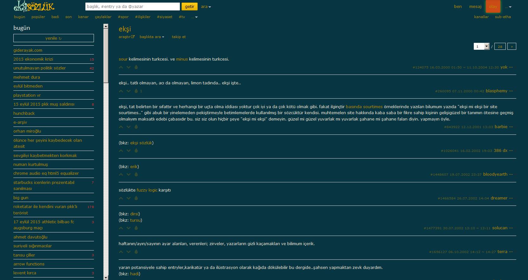This screenshot has width=528, height=280.
Task: Click the olay notifications button
Action: [x=493, y=6]
